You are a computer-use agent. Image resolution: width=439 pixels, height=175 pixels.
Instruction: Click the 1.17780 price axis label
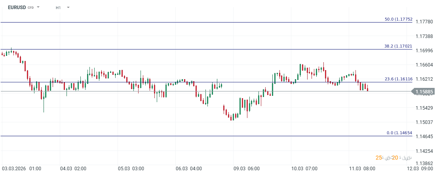(x=426, y=22)
